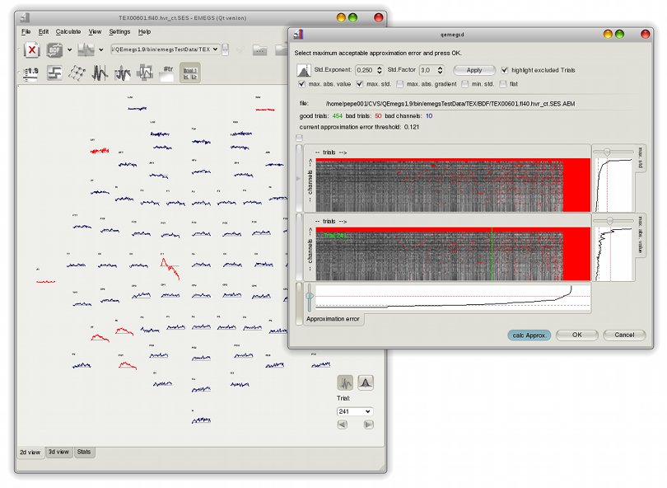Enable the max. abs. gradient checkbox
The width and height of the screenshot is (667, 488).
point(400,84)
